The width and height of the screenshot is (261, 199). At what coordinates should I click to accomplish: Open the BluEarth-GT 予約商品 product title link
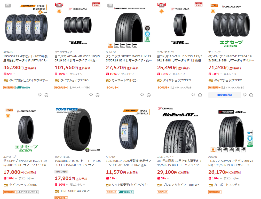click(x=180, y=163)
